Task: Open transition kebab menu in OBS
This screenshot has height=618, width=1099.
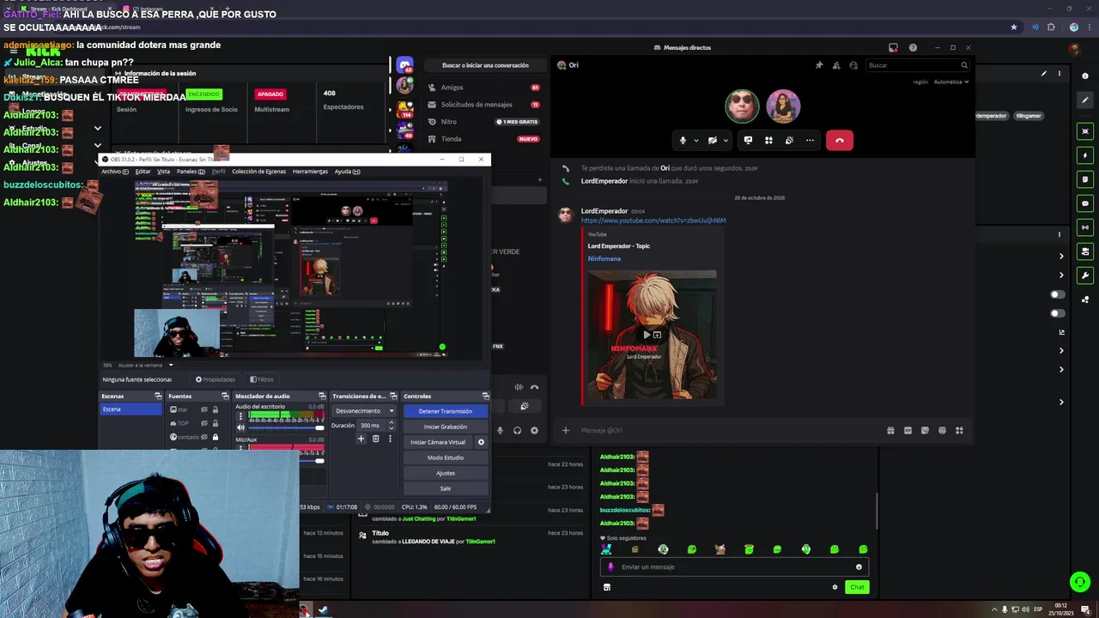Action: click(390, 439)
